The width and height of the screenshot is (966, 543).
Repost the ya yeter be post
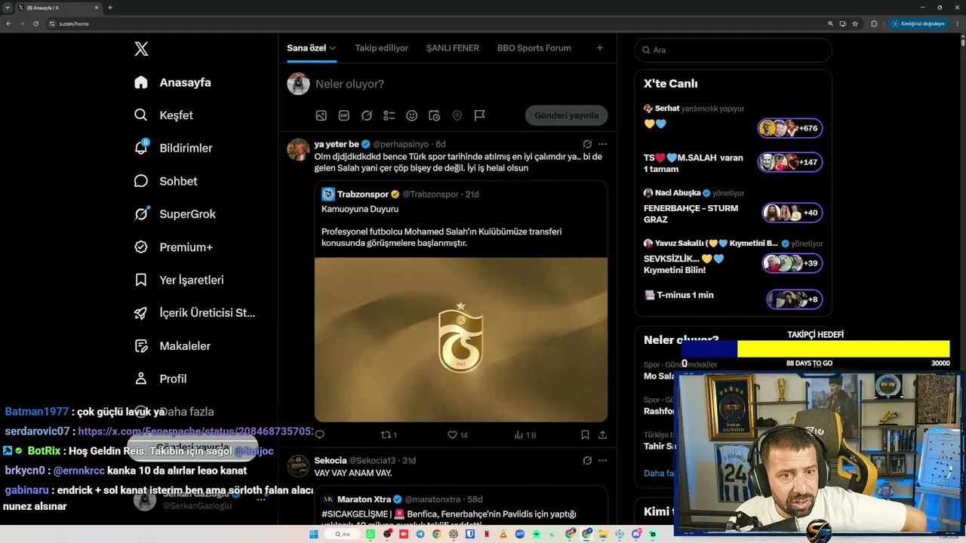click(x=389, y=434)
